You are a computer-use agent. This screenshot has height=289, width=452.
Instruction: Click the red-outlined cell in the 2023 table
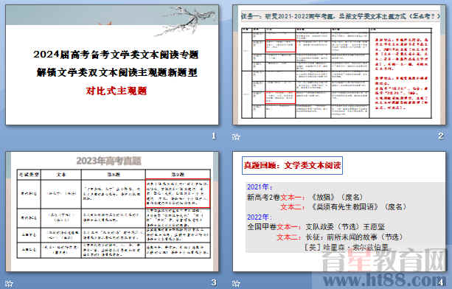[178, 193]
